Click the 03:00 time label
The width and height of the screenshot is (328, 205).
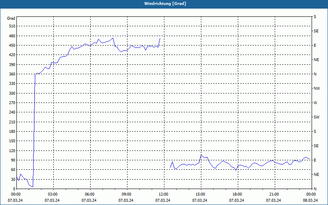coord(54,194)
